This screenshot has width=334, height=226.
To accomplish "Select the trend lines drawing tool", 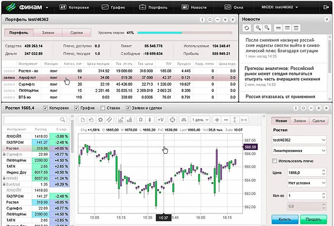I will pyautogui.click(x=109, y=120).
